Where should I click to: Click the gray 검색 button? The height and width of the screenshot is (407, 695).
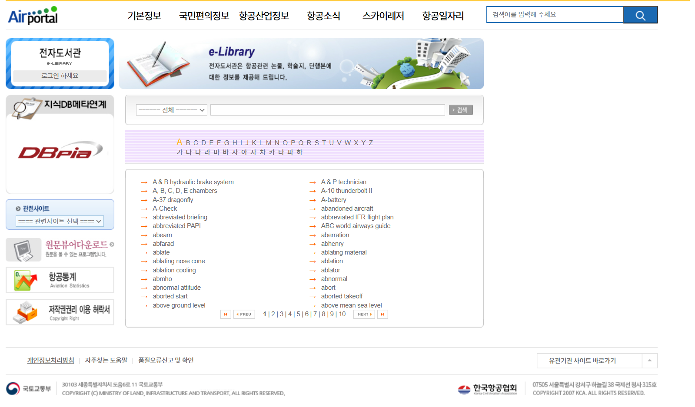pyautogui.click(x=460, y=110)
